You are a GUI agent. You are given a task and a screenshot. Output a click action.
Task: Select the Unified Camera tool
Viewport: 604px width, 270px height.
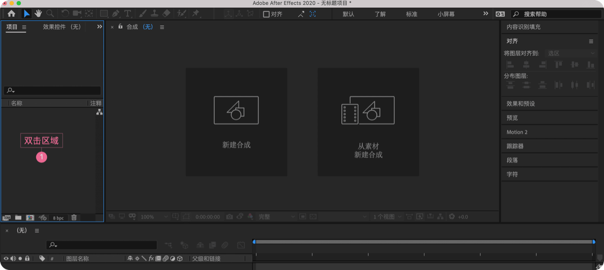point(77,14)
